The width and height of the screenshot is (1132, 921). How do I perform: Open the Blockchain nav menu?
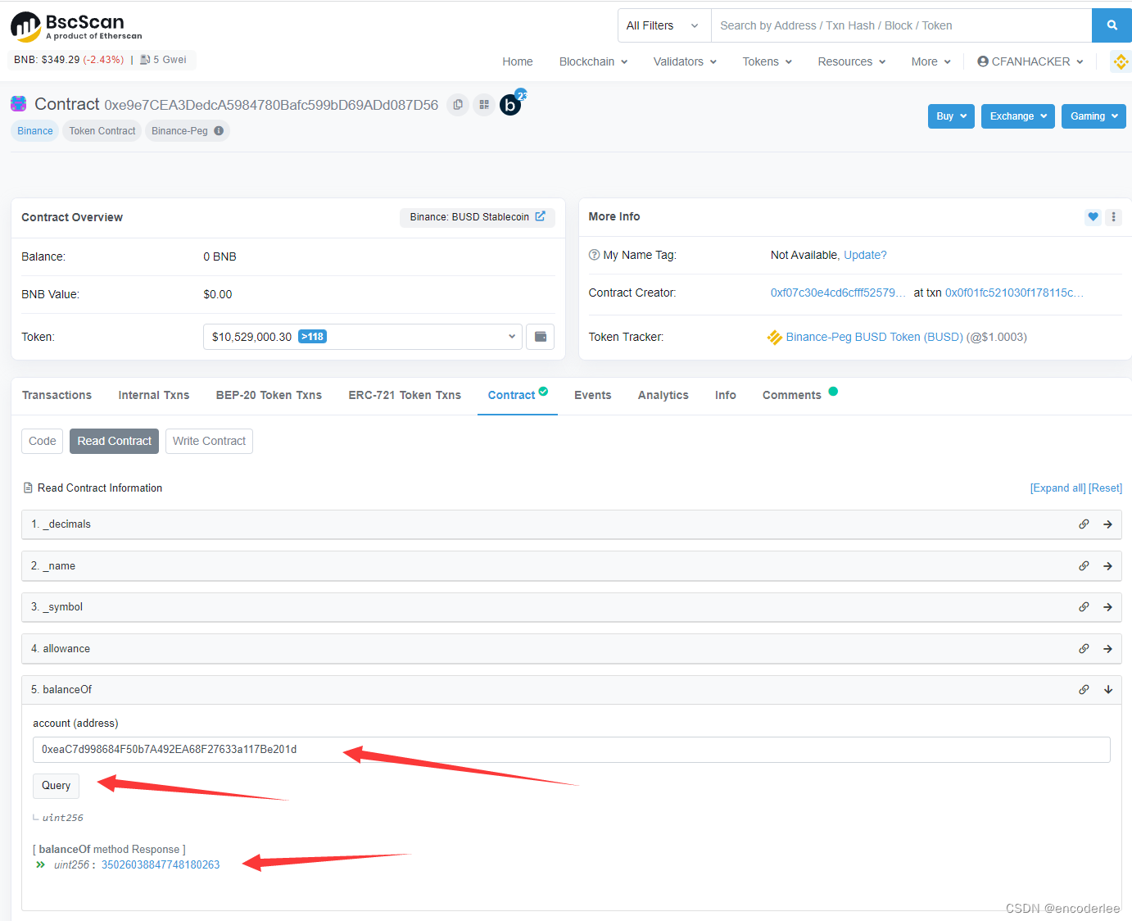tap(593, 61)
